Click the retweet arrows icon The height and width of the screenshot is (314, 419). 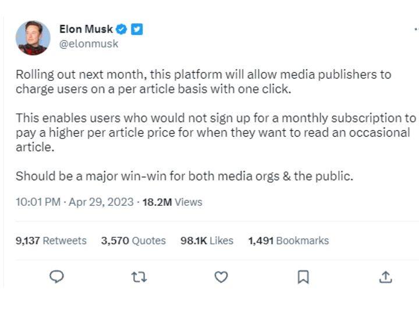click(x=139, y=277)
